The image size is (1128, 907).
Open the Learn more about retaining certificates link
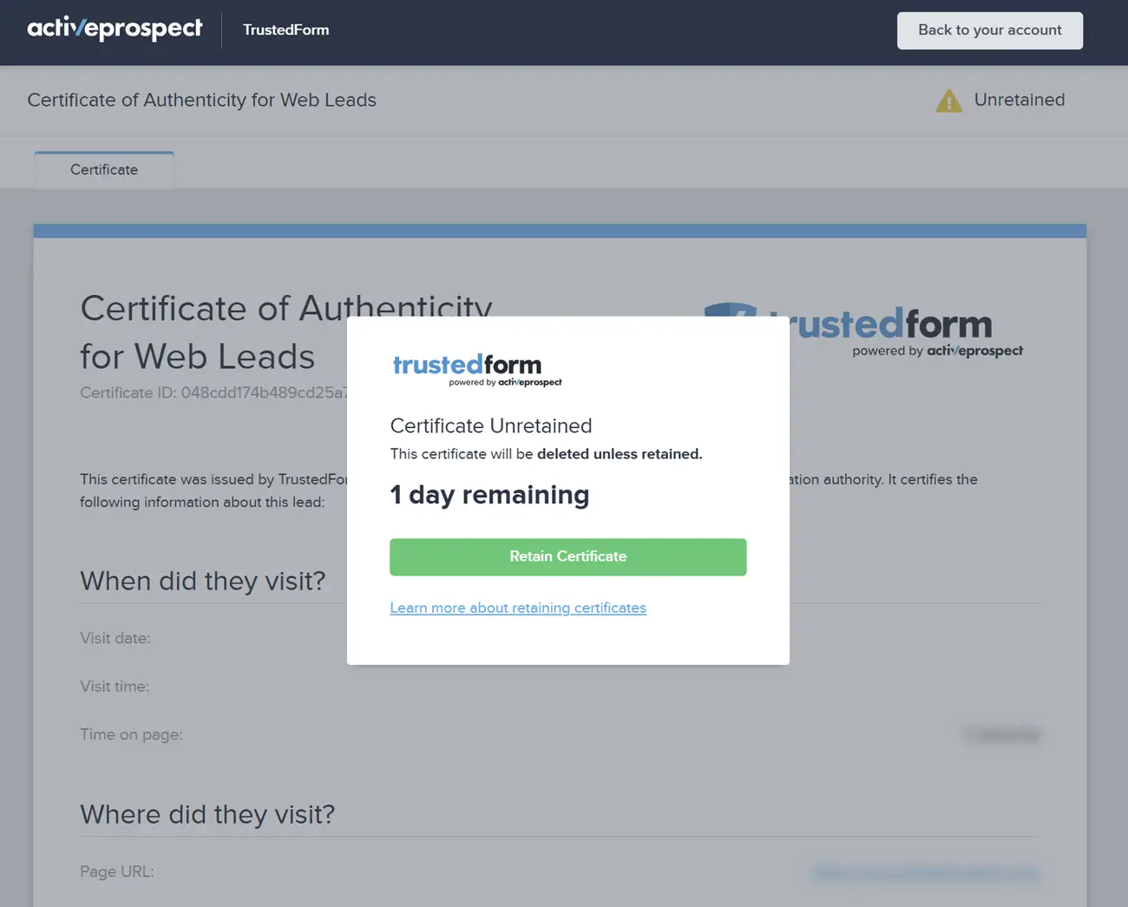518,608
